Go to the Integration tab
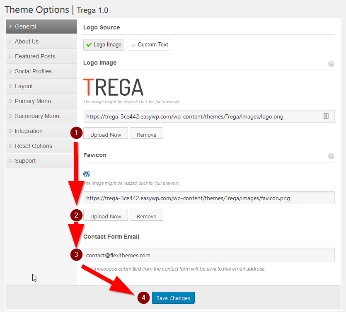The height and width of the screenshot is (312, 346). tap(41, 131)
